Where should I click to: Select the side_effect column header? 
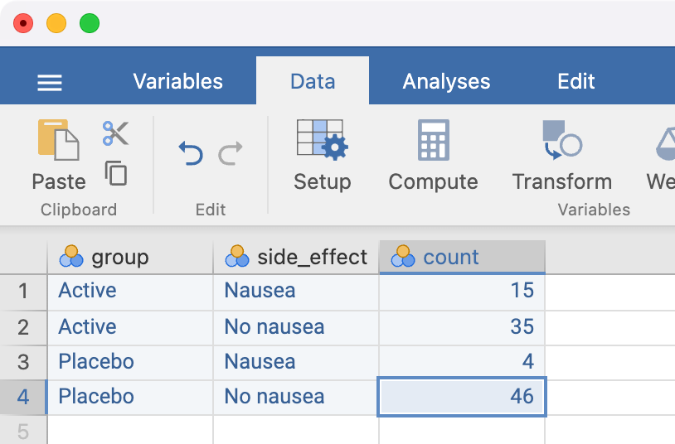pos(296,257)
